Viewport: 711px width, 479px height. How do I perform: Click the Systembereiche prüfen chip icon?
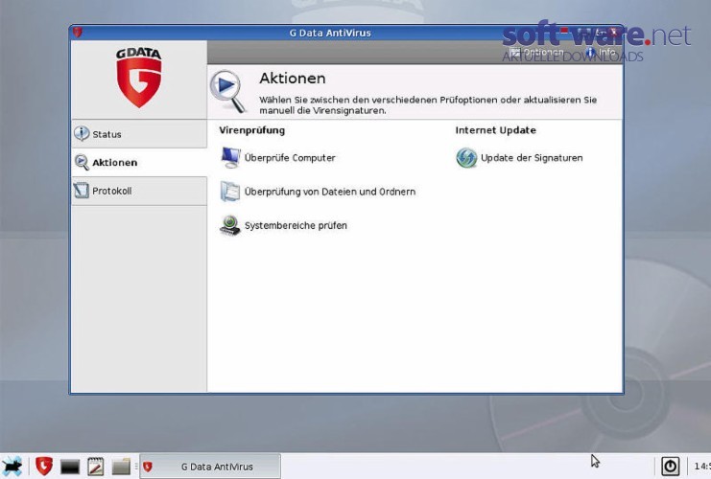point(230,225)
